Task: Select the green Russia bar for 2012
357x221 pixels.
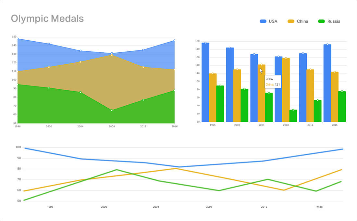Action: (x=317, y=111)
